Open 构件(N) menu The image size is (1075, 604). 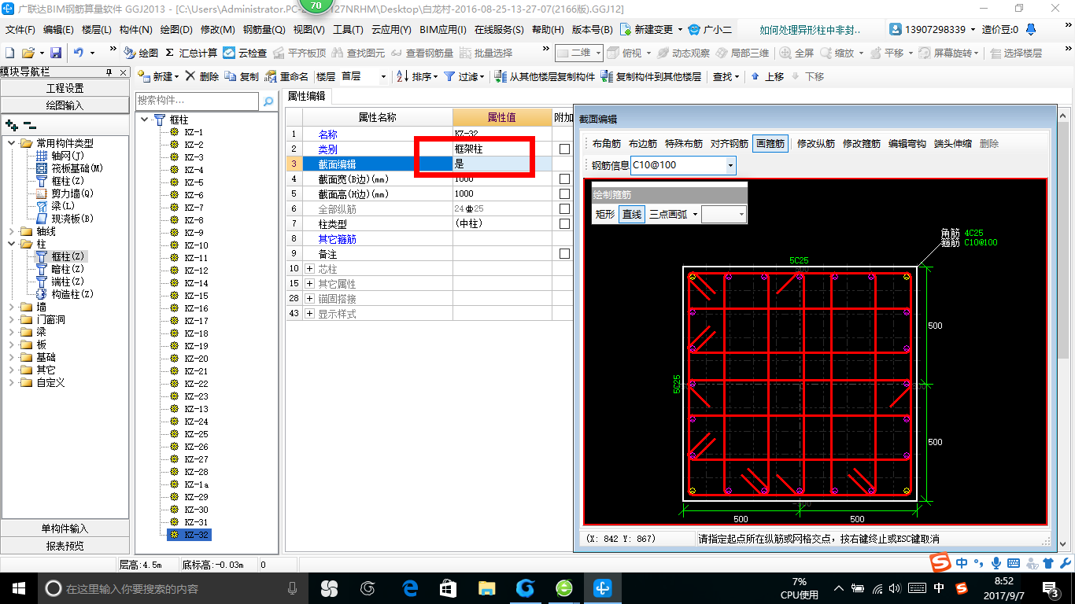pyautogui.click(x=136, y=30)
